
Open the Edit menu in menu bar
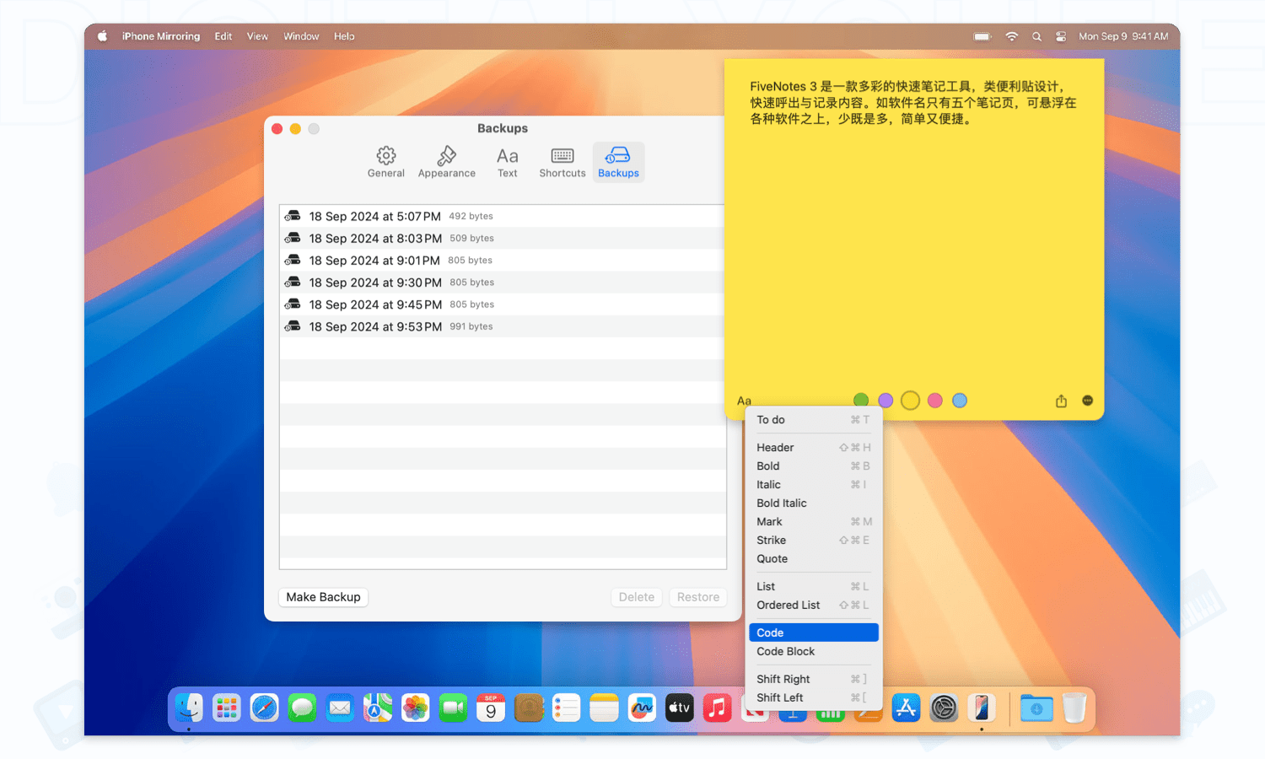[223, 36]
